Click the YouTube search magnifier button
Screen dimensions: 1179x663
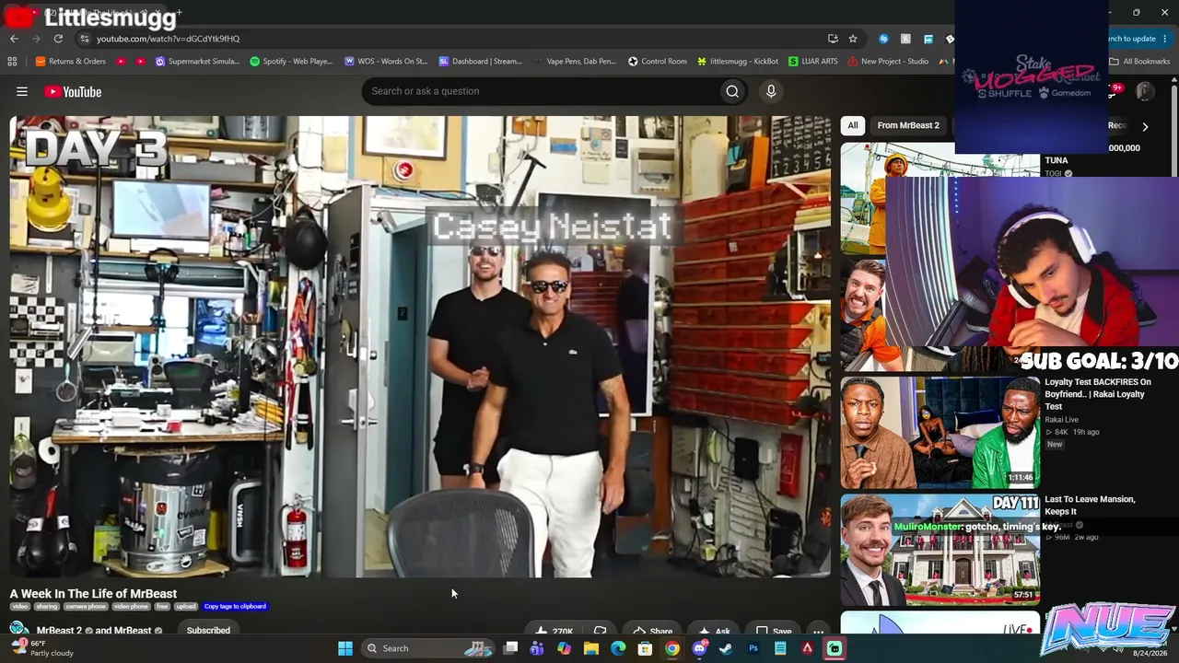(732, 91)
